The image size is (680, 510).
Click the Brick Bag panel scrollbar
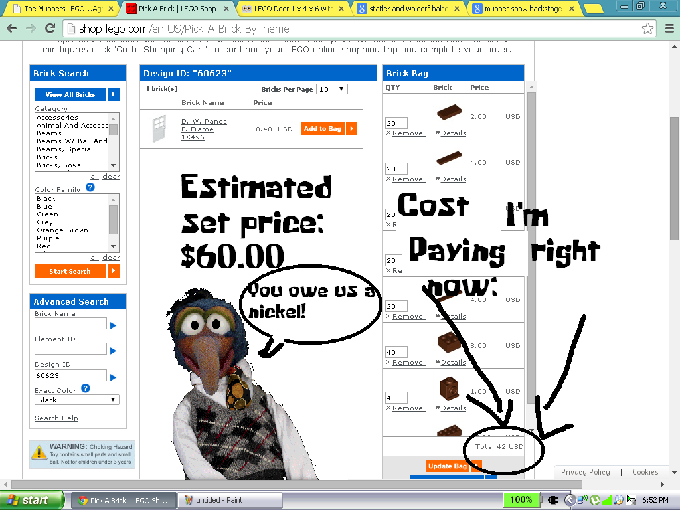531,250
